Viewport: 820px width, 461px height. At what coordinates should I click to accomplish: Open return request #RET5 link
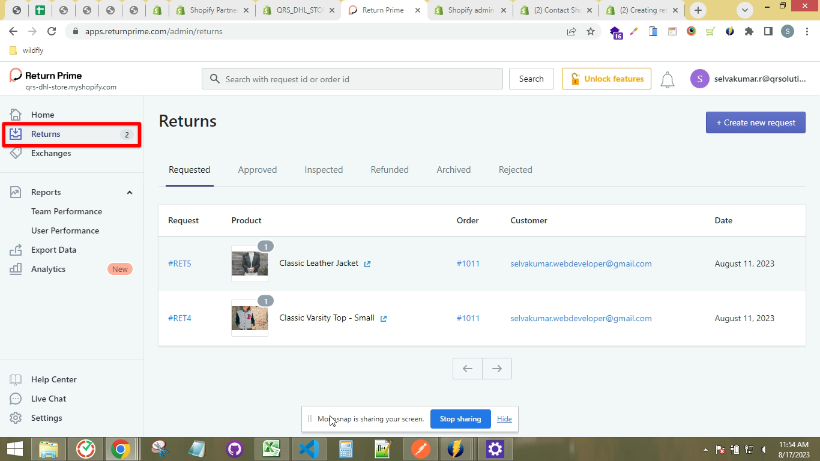click(179, 264)
